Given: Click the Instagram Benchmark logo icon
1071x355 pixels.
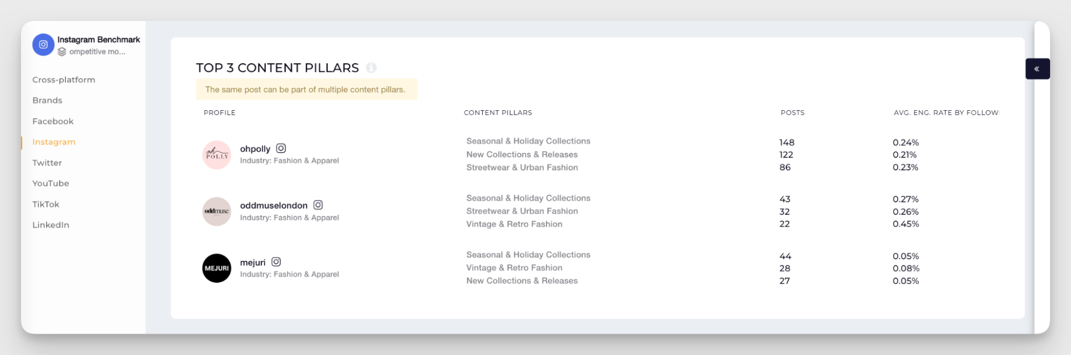Looking at the screenshot, I should click(x=43, y=44).
